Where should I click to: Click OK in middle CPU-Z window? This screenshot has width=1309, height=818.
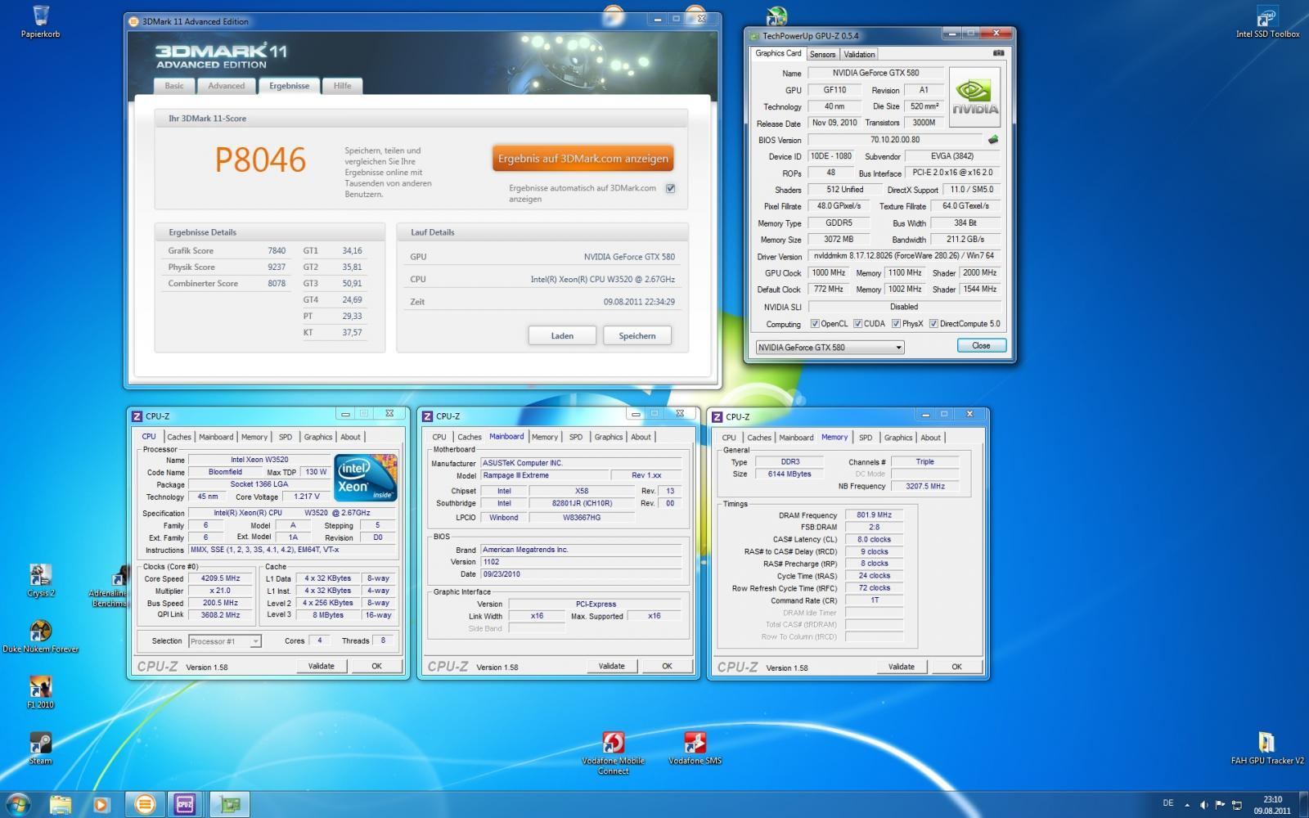[667, 666]
